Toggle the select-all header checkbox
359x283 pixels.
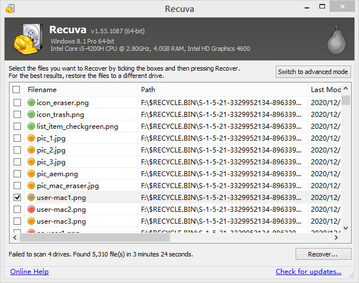point(16,90)
